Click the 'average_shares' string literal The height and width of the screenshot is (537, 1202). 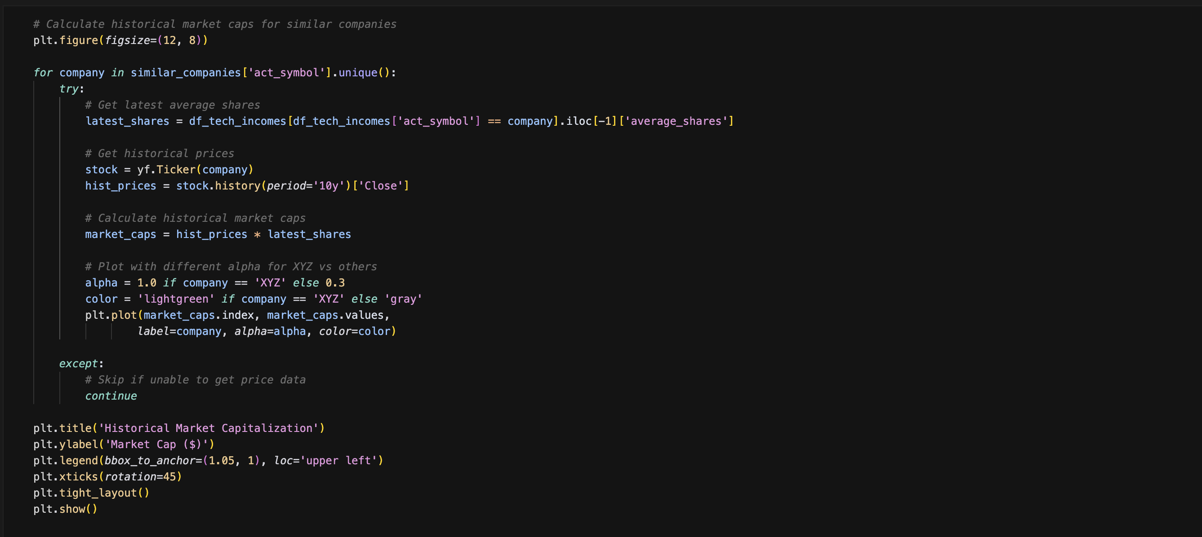click(676, 121)
